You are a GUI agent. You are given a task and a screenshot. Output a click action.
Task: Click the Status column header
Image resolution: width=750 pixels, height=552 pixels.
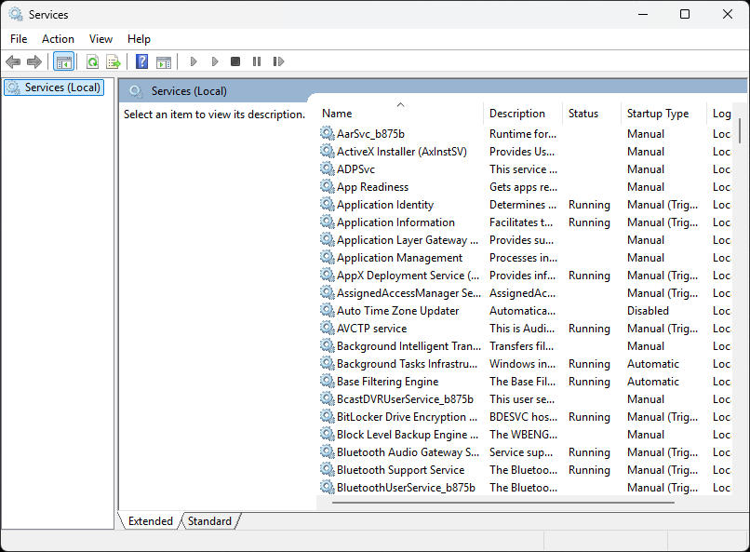click(x=583, y=114)
